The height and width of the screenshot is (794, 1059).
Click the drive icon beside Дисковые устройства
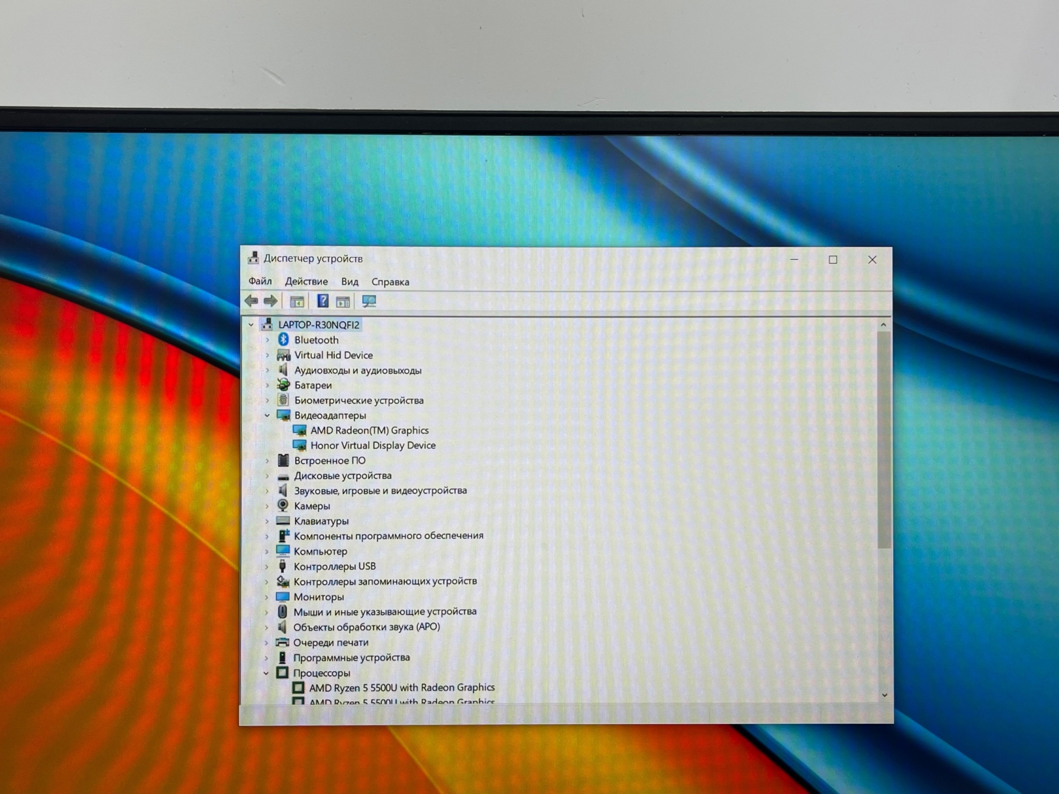click(283, 476)
